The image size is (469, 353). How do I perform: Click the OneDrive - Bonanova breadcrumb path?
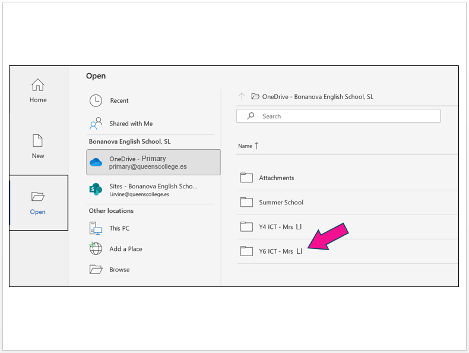pyautogui.click(x=318, y=97)
